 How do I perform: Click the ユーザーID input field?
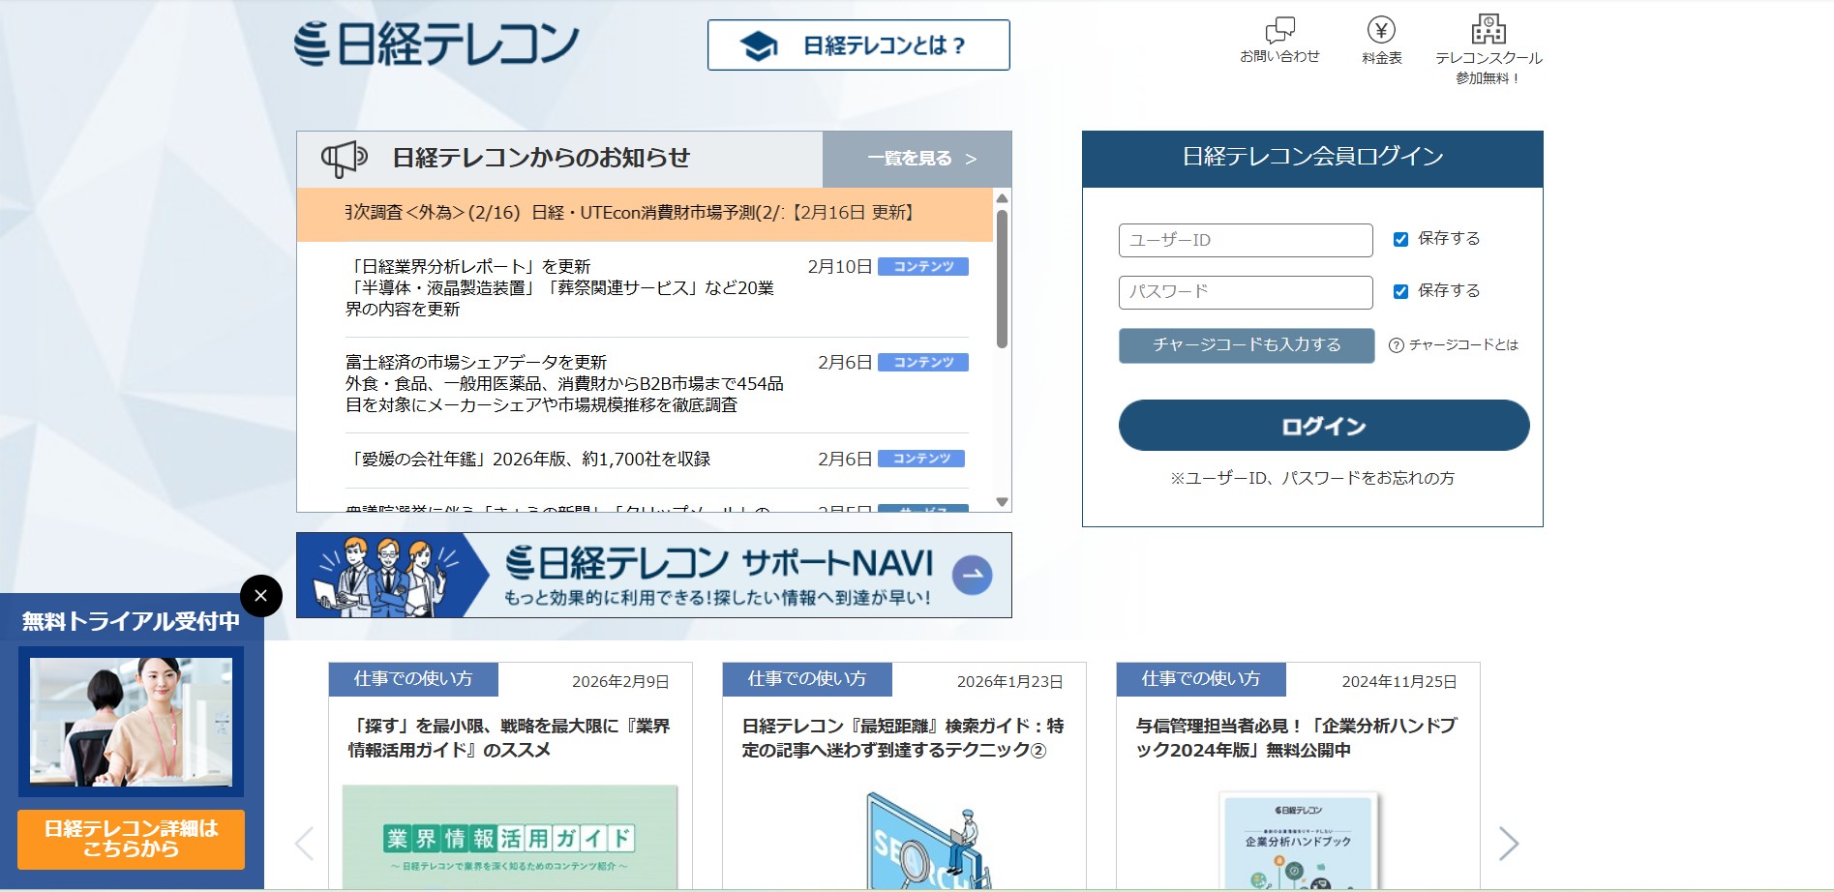tap(1246, 240)
